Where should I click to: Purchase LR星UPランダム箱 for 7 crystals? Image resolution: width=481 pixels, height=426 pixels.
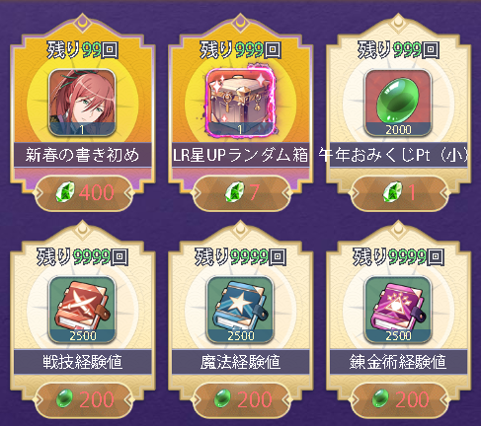[x=241, y=193]
